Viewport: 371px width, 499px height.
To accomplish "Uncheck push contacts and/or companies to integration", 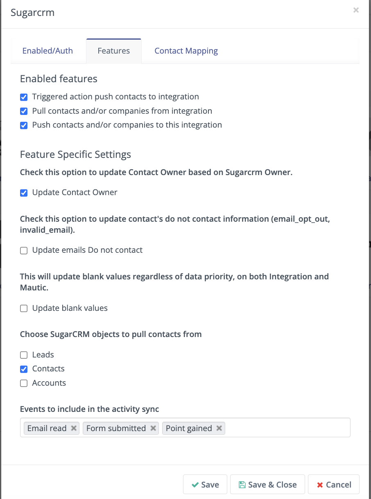I will point(23,125).
